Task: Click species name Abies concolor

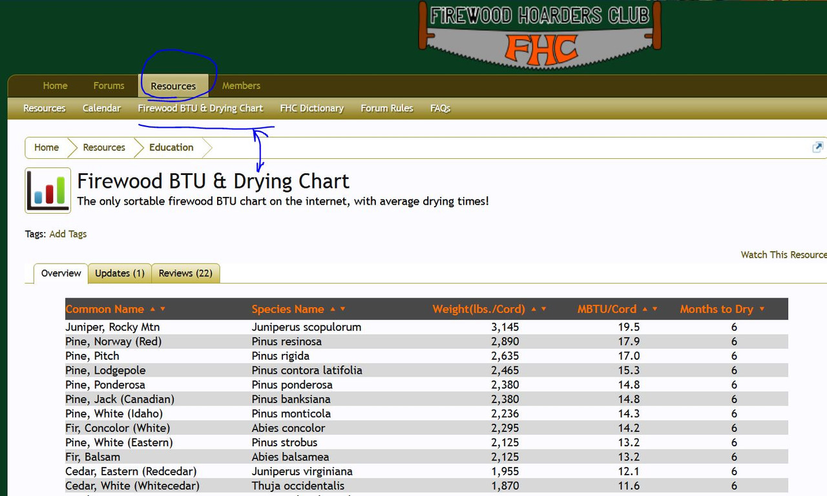Action: [289, 428]
